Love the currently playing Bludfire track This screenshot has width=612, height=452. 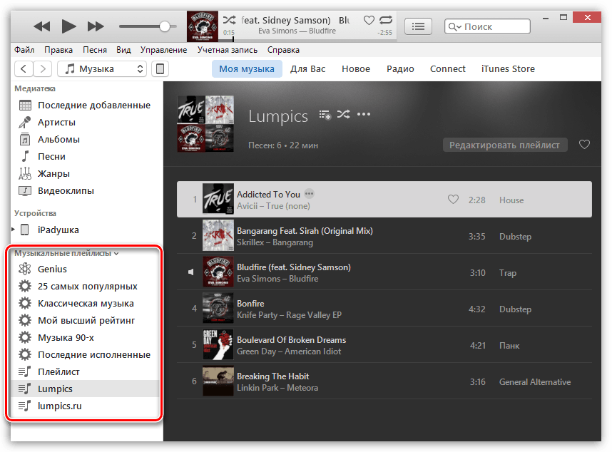(369, 20)
